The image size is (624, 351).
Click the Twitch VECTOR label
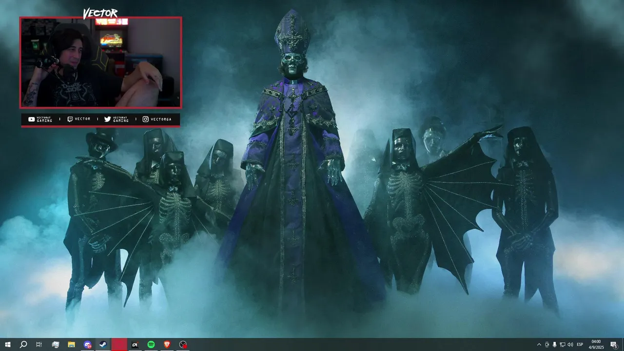[78, 119]
